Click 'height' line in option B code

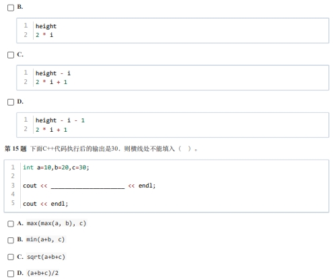coord(46,26)
